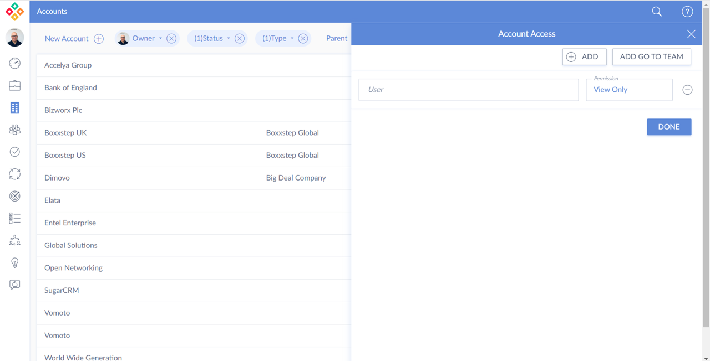Open the checkmark tasks icon in sidebar
The image size is (710, 361).
pos(15,152)
